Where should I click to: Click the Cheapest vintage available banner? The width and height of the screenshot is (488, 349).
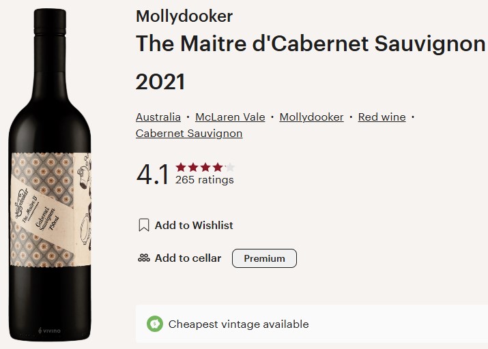pyautogui.click(x=312, y=324)
